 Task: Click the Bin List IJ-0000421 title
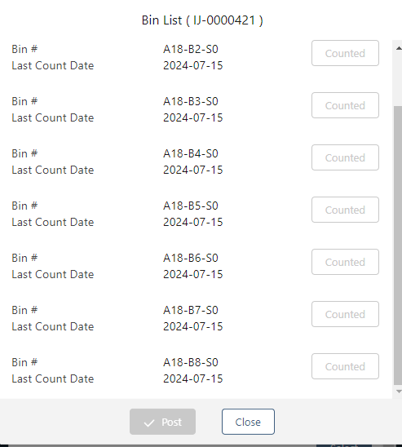pos(202,20)
